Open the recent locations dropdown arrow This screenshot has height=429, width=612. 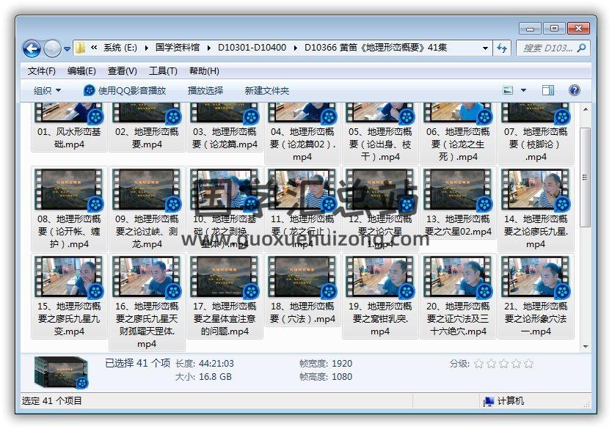point(68,49)
